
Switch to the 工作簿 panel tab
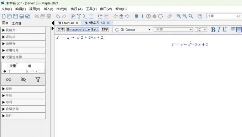pos(16,23)
